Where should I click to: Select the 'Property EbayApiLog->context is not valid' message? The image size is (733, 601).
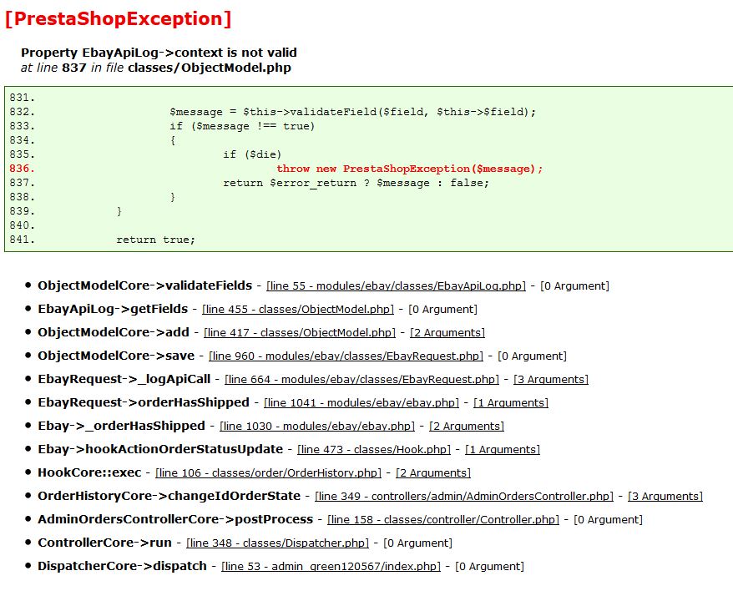(159, 53)
